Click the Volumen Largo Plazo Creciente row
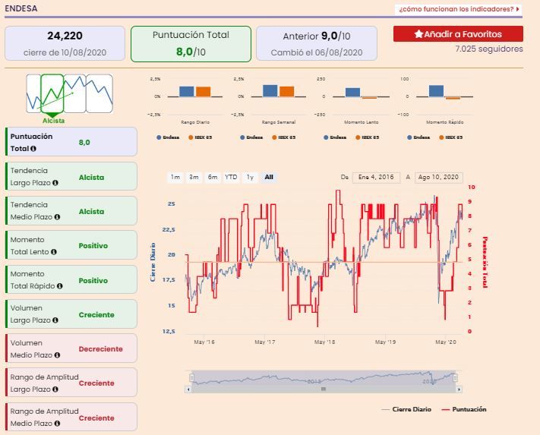Screen dimensions: 540x435 click(71, 314)
